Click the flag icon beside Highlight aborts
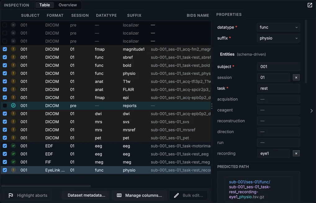Image resolution: width=316 pixels, height=203 pixels. tap(11, 195)
